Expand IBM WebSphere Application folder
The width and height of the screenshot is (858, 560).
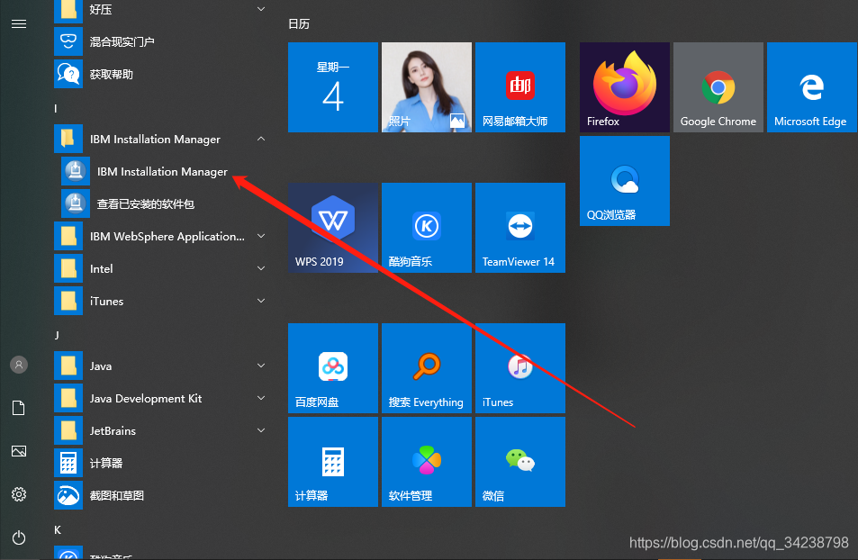261,236
